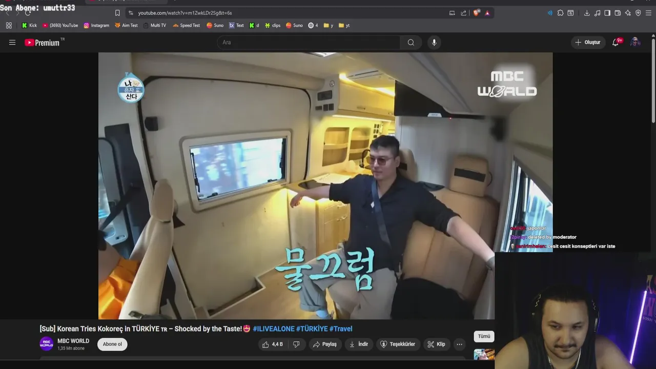Open the browser extensions puzzle icon
This screenshot has width=656, height=369.
pyautogui.click(x=560, y=13)
